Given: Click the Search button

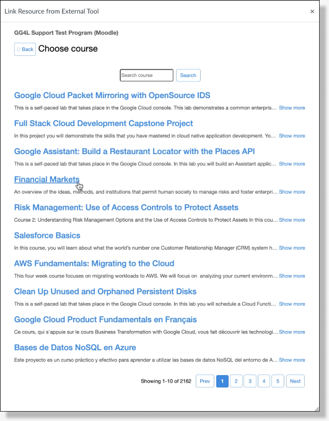Looking at the screenshot, I should click(x=188, y=76).
